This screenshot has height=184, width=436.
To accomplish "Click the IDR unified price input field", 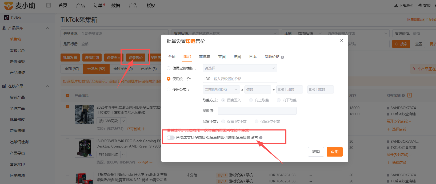I will click(240, 79).
